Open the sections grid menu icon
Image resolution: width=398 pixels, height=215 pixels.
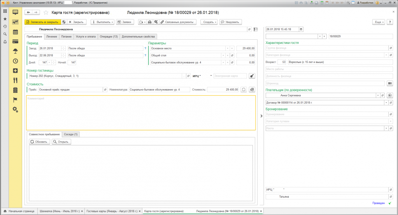point(5,11)
